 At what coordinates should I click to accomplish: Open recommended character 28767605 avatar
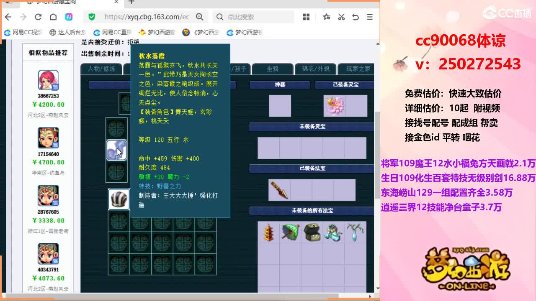pos(48,196)
